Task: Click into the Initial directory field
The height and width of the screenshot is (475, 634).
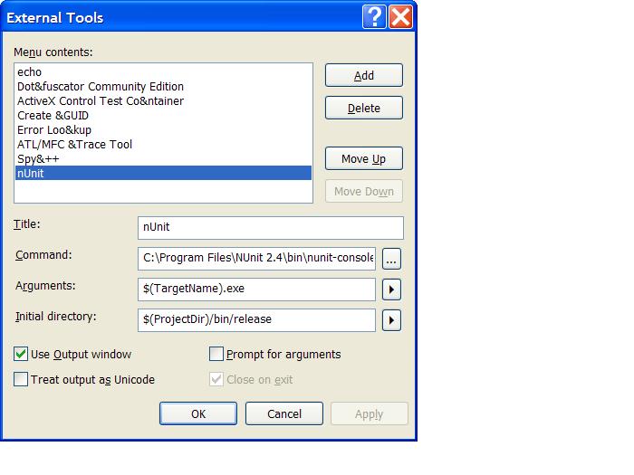Action: coord(256,320)
